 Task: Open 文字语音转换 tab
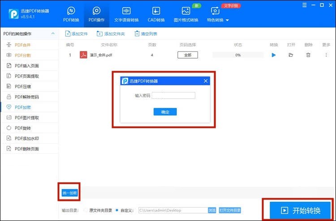(126, 14)
